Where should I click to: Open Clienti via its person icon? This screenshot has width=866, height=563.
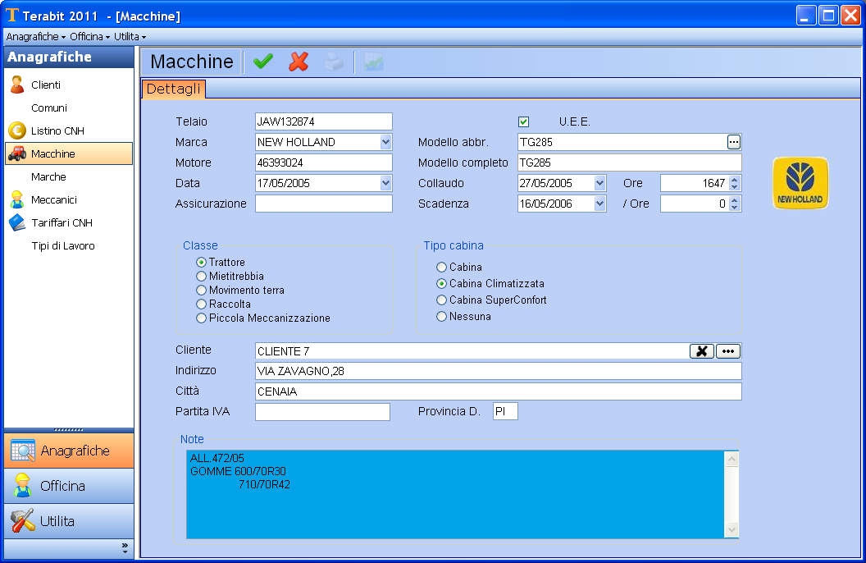click(x=17, y=85)
